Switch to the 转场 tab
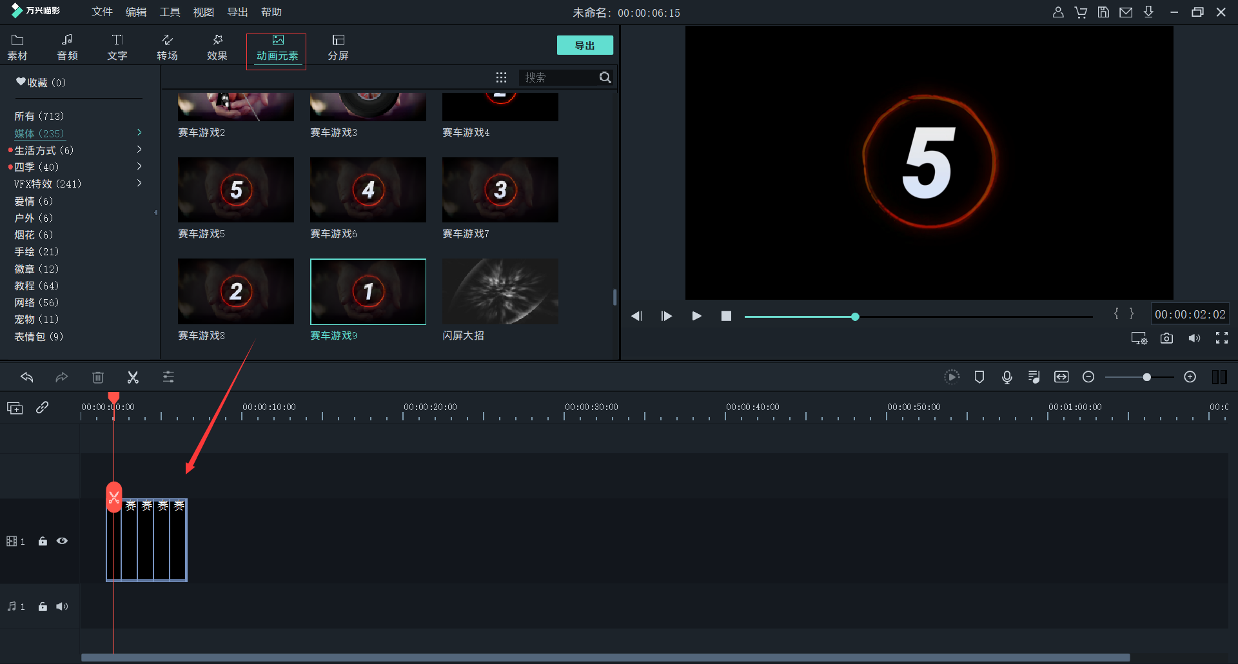Image resolution: width=1238 pixels, height=664 pixels. click(x=167, y=48)
